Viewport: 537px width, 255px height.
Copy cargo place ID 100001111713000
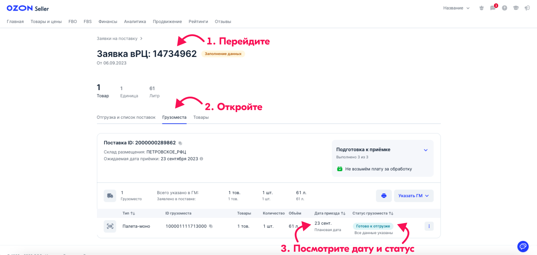pyautogui.click(x=211, y=226)
